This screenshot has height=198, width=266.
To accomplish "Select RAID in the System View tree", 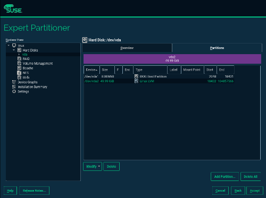I will coord(26,59).
